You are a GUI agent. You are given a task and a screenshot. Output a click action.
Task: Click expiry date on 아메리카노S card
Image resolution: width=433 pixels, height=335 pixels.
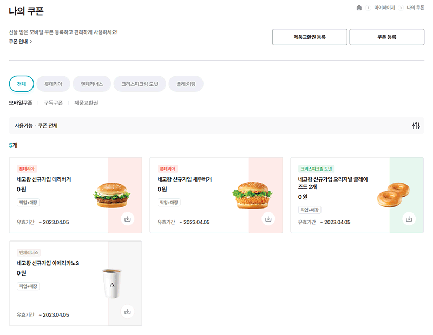click(54, 315)
